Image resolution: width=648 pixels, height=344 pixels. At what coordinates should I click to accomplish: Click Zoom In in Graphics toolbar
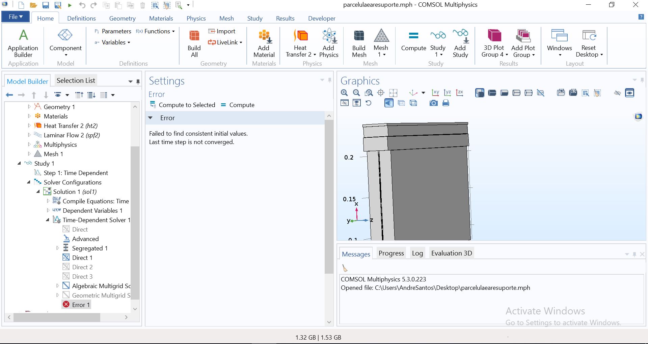click(344, 93)
